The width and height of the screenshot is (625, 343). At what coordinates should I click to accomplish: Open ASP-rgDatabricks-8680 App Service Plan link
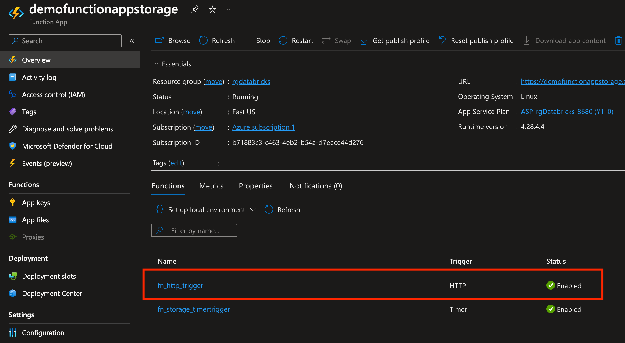tap(567, 112)
